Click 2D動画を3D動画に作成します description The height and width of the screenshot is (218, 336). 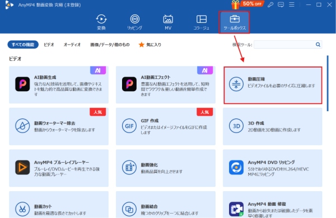(274, 130)
